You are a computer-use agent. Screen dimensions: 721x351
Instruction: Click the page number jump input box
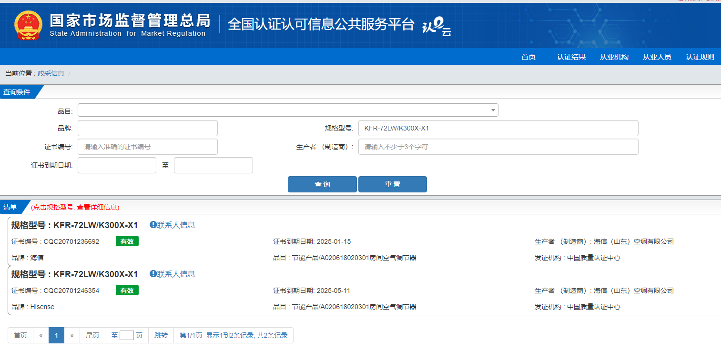coord(127,335)
